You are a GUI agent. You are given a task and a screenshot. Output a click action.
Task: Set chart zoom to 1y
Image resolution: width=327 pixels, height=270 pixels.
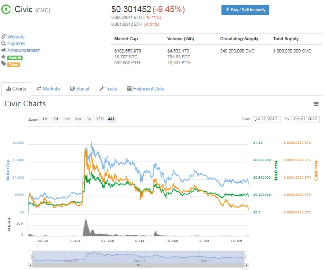[x=89, y=119]
